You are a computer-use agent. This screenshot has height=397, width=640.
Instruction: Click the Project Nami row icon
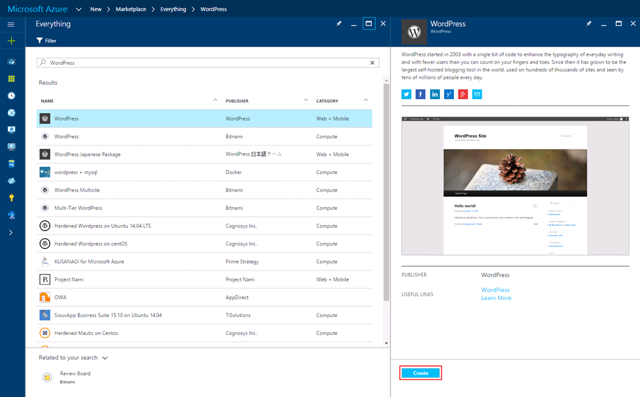point(45,279)
